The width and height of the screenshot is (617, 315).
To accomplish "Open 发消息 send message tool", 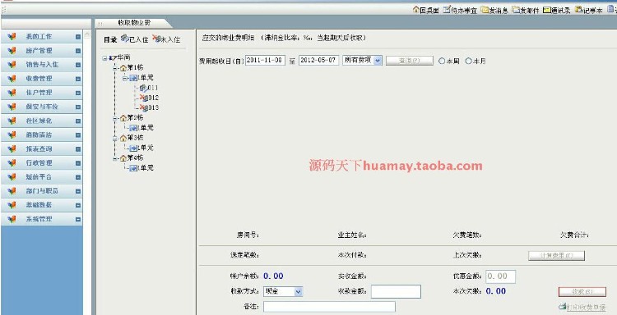I will pos(494,10).
